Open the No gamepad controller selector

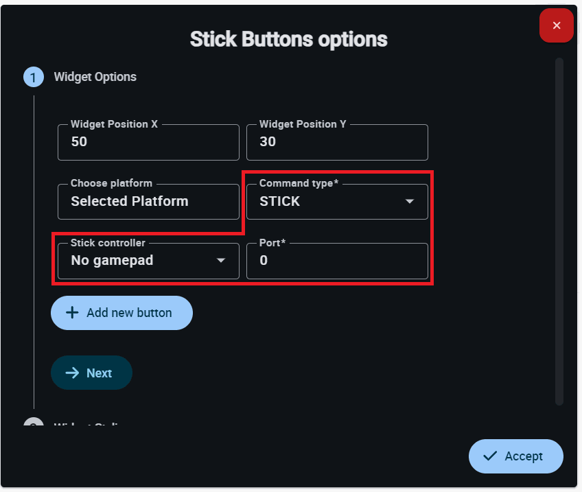[137, 261]
